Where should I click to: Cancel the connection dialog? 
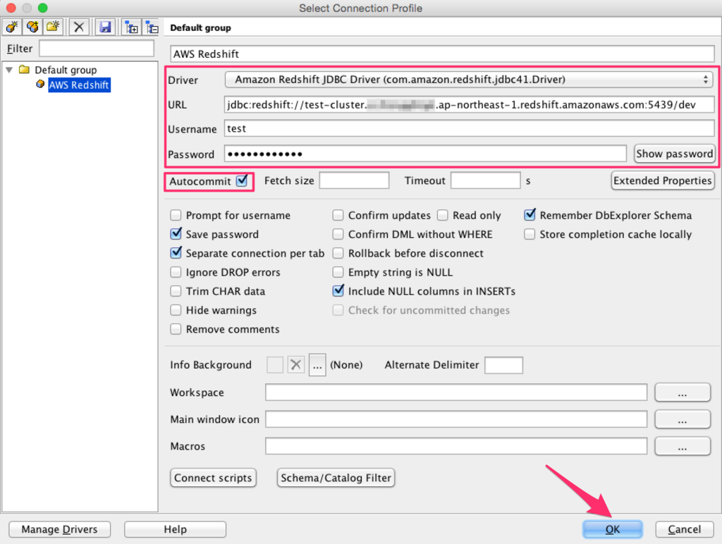[x=685, y=529]
